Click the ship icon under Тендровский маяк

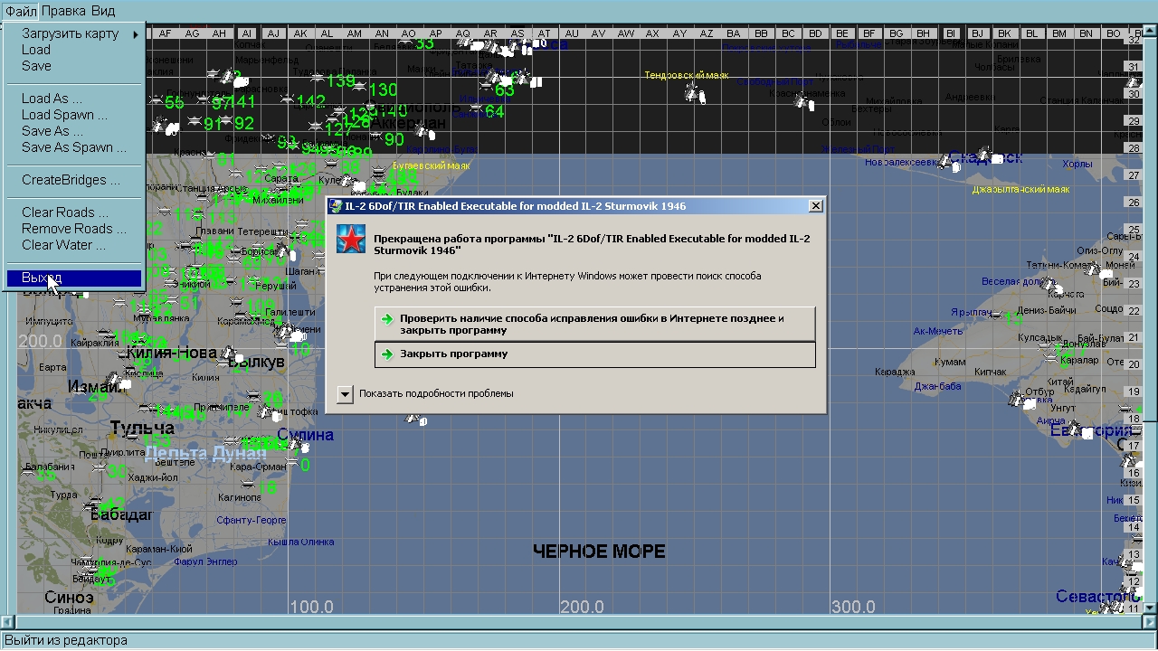point(694,93)
